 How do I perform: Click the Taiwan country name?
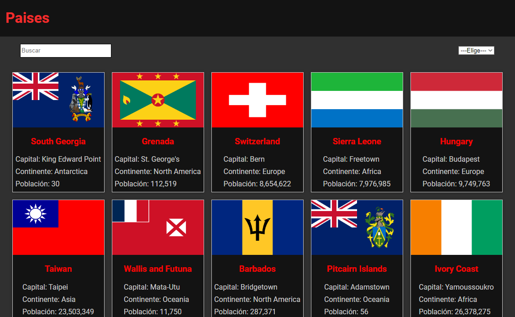(x=58, y=269)
